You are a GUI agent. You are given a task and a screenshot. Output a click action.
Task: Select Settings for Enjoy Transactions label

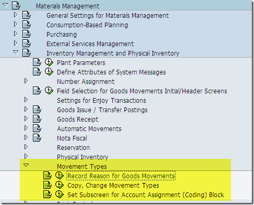coord(101,101)
